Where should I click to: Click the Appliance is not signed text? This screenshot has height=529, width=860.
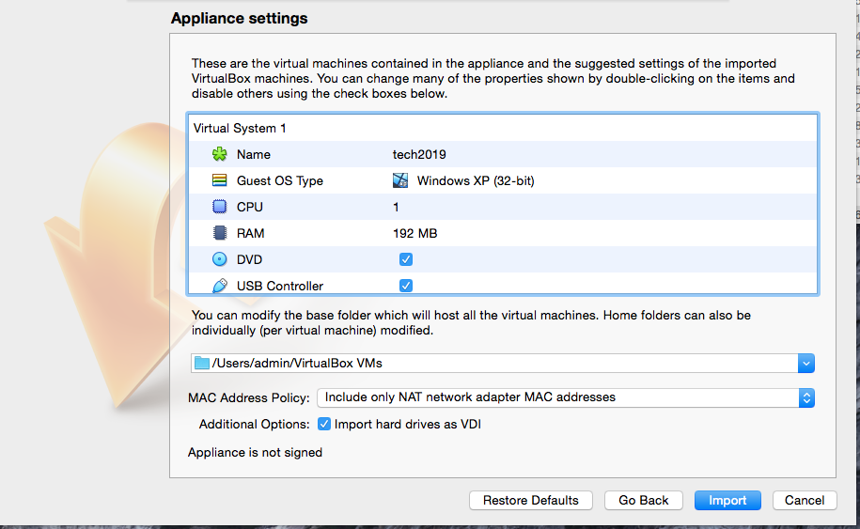[x=255, y=452]
